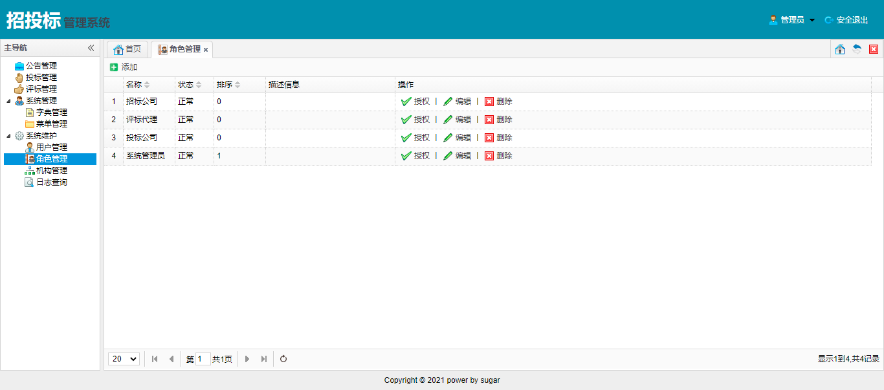This screenshot has height=390, width=884.
Task: Open 评标管理 in the navigation tree
Action: pos(41,89)
